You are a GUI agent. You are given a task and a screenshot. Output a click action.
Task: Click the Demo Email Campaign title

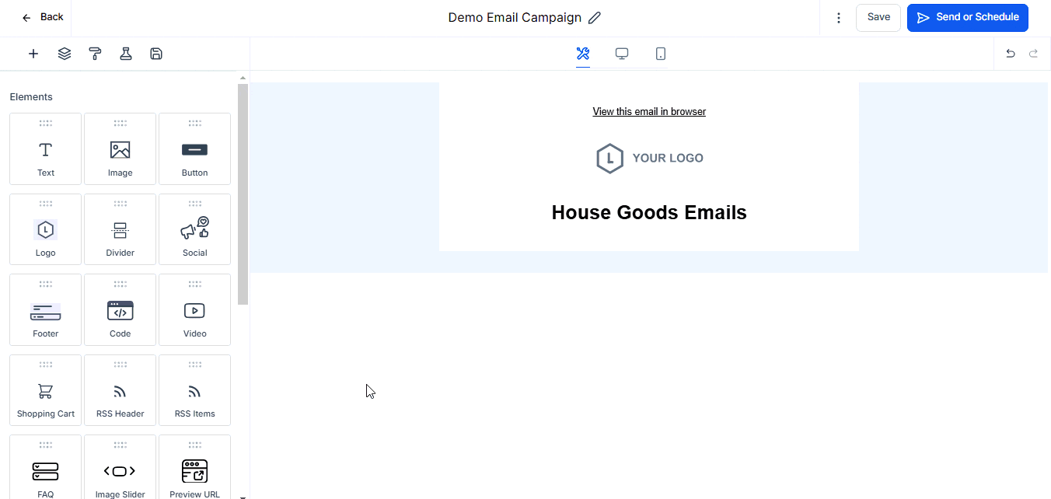click(x=515, y=18)
